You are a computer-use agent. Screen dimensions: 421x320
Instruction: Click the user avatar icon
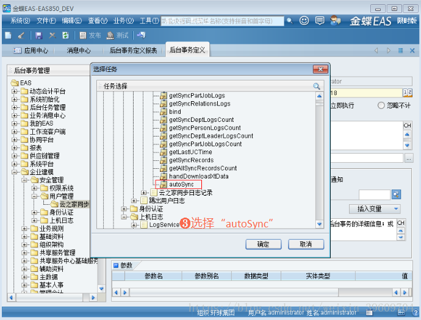pos(335,21)
